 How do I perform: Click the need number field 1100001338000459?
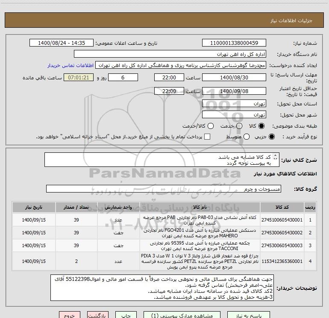(234, 43)
